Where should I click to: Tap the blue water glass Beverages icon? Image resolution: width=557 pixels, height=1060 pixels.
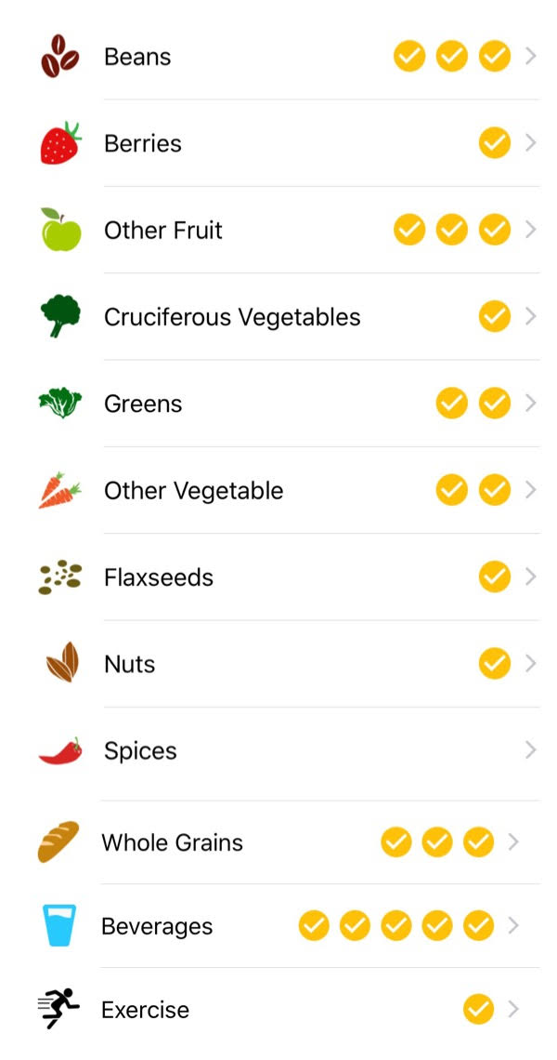click(x=59, y=925)
